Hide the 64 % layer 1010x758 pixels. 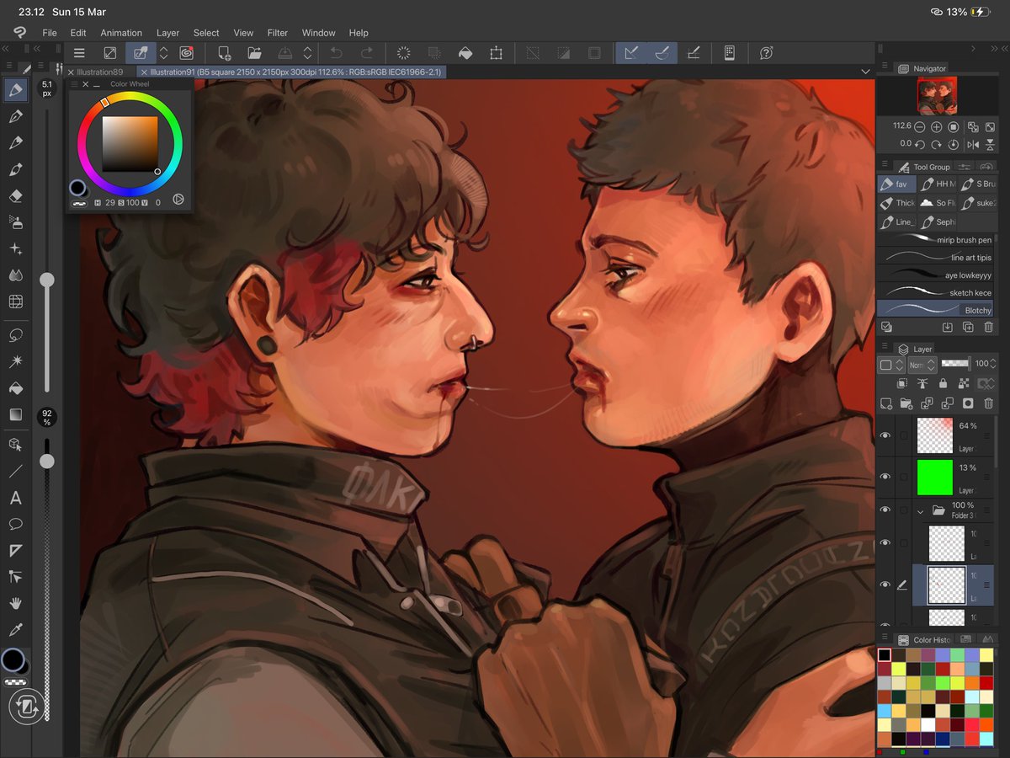click(x=885, y=435)
